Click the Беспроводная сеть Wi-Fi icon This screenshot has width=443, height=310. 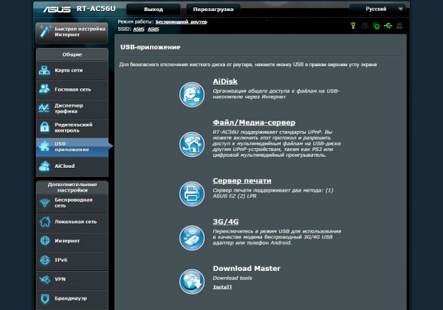pyautogui.click(x=44, y=202)
